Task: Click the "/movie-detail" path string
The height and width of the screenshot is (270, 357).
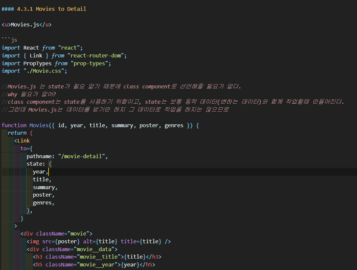Action: (x=81, y=157)
